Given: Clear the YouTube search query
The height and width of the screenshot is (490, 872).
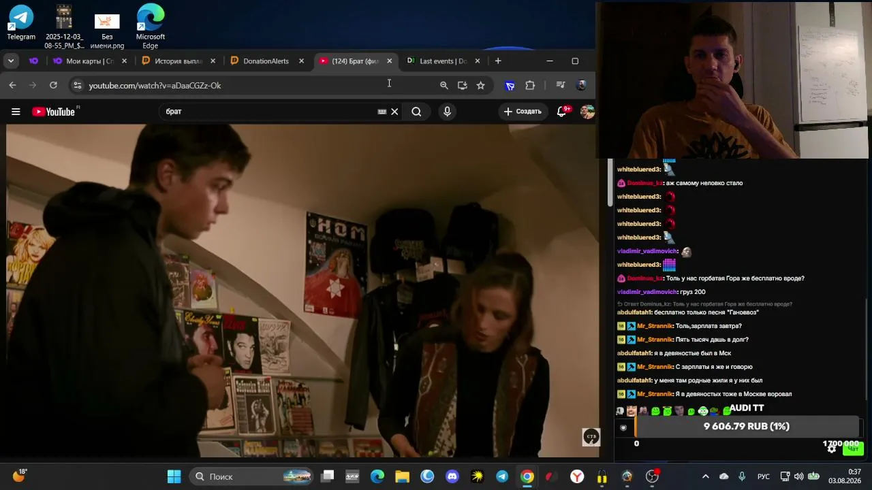Looking at the screenshot, I should (394, 112).
